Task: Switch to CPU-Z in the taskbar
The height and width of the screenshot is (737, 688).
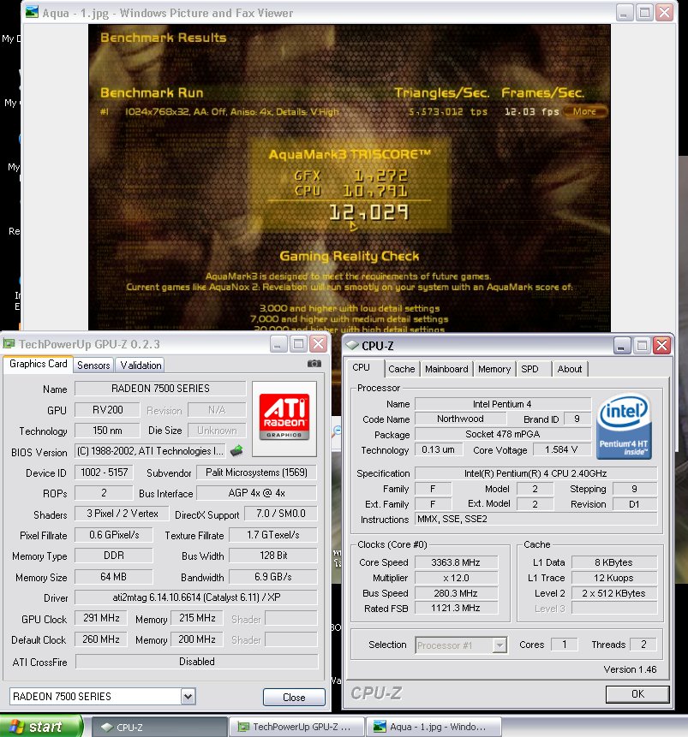Action: point(159,727)
